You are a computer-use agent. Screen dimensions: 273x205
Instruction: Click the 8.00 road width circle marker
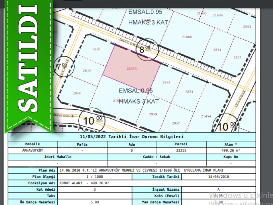pos(146,50)
